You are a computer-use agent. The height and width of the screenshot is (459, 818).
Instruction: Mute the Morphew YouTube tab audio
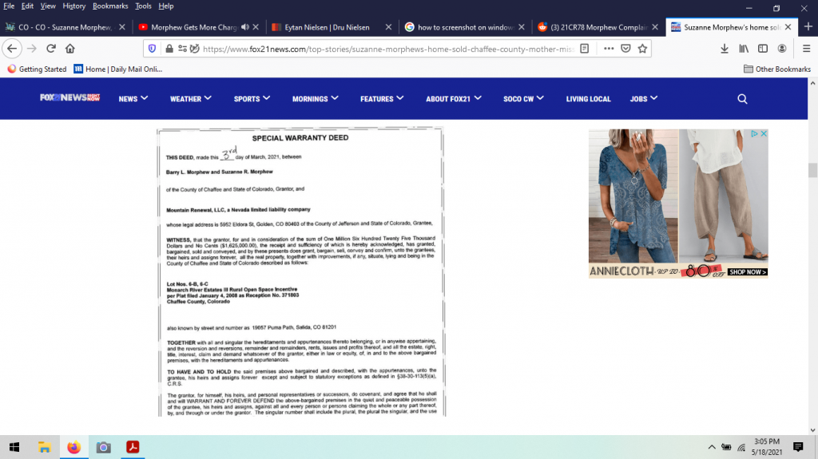click(244, 27)
